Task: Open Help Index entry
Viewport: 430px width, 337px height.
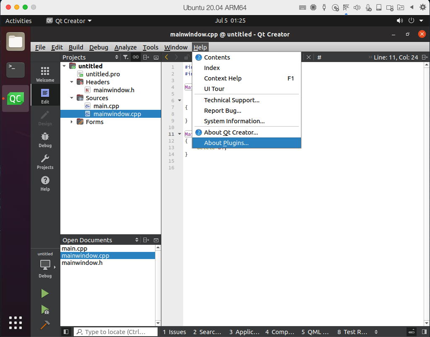Action: click(x=246, y=68)
